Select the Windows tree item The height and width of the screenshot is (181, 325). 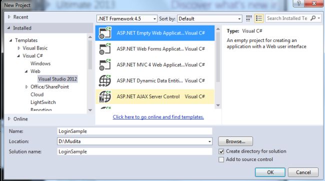pyautogui.click(x=40, y=63)
